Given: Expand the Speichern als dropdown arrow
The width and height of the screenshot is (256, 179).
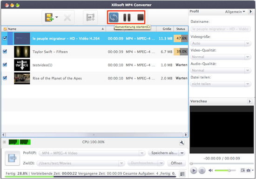Looking at the screenshot, I should pyautogui.click(x=182, y=153).
